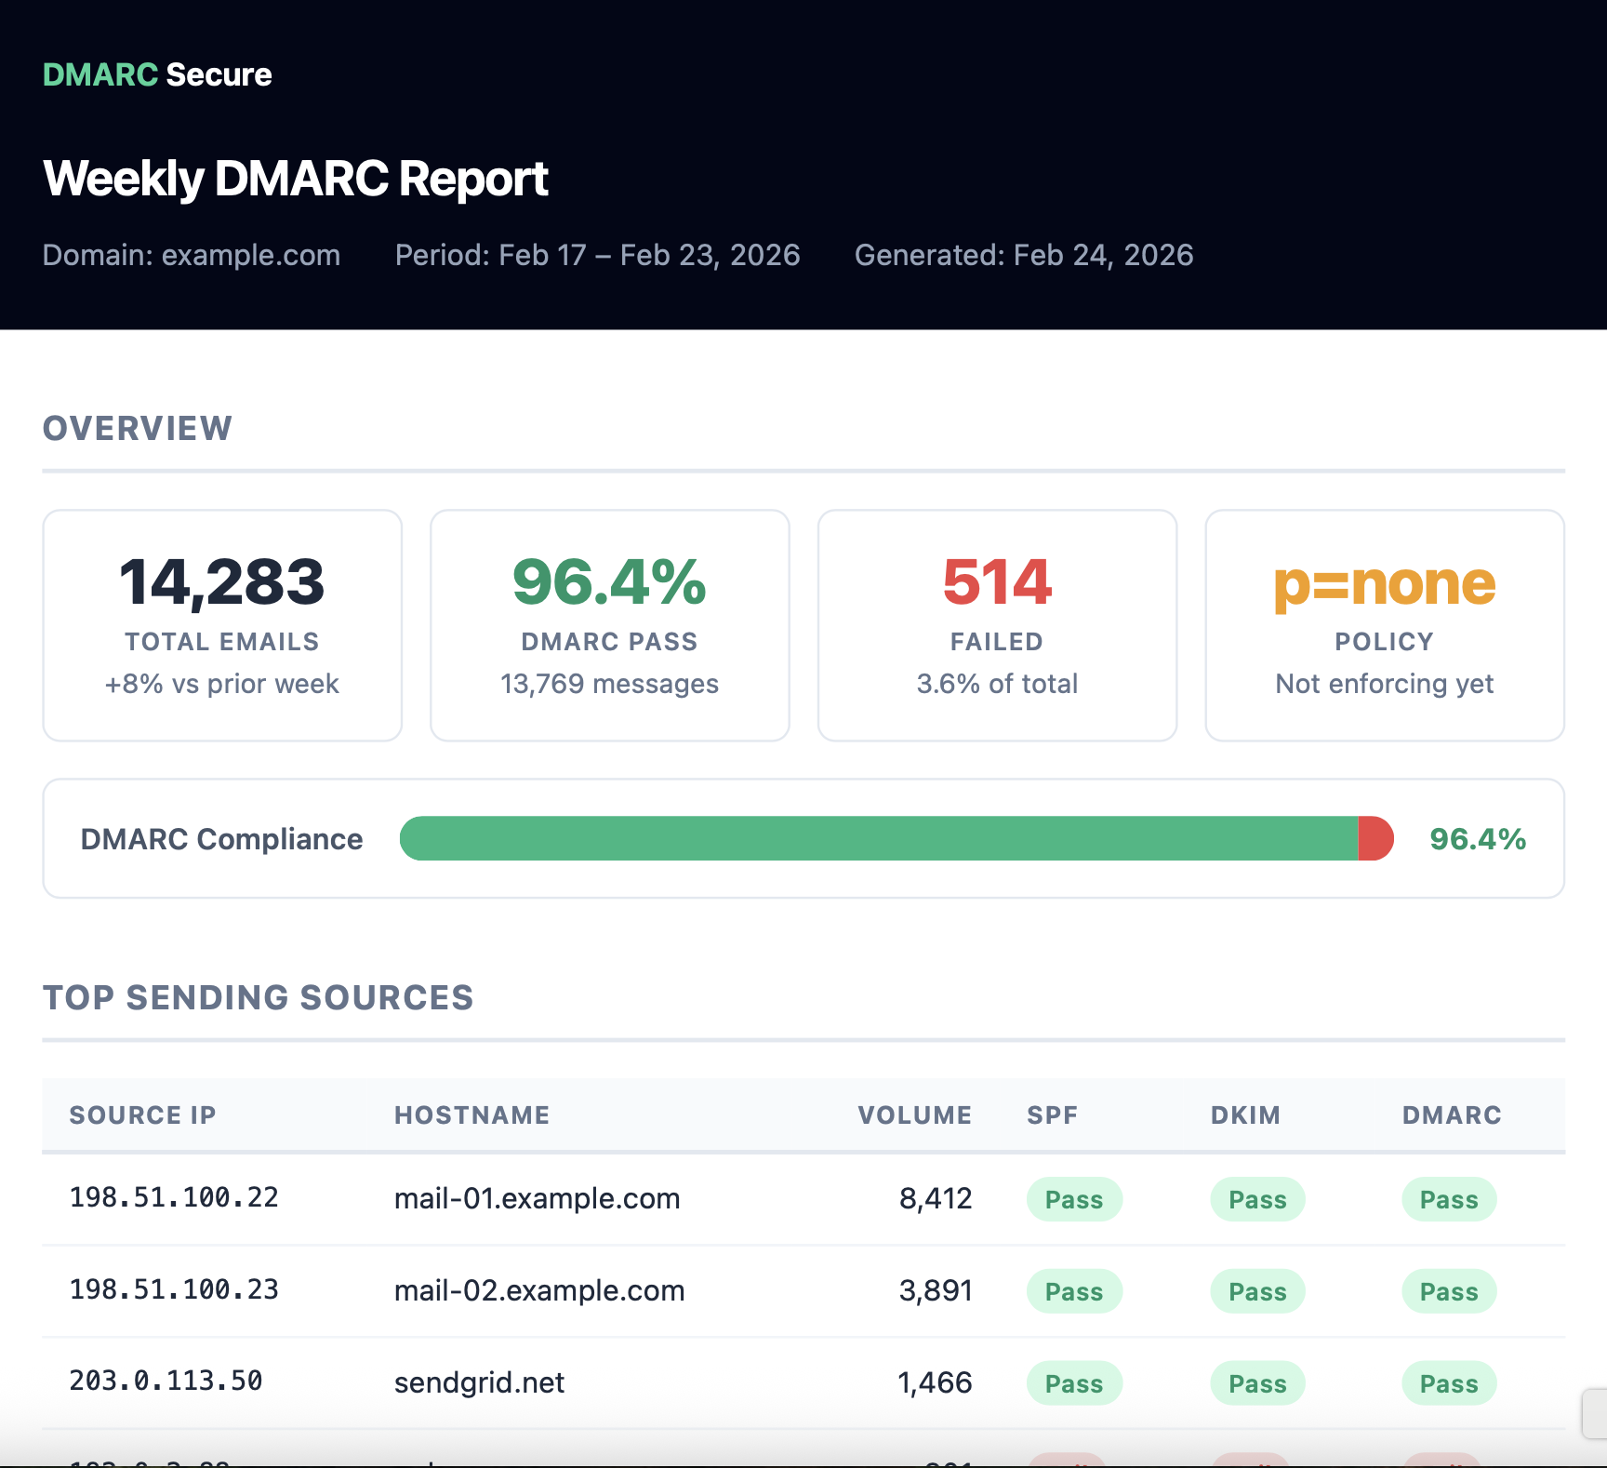The width and height of the screenshot is (1607, 1468).
Task: Select the Weekly DMARC Report heading
Action: click(296, 179)
